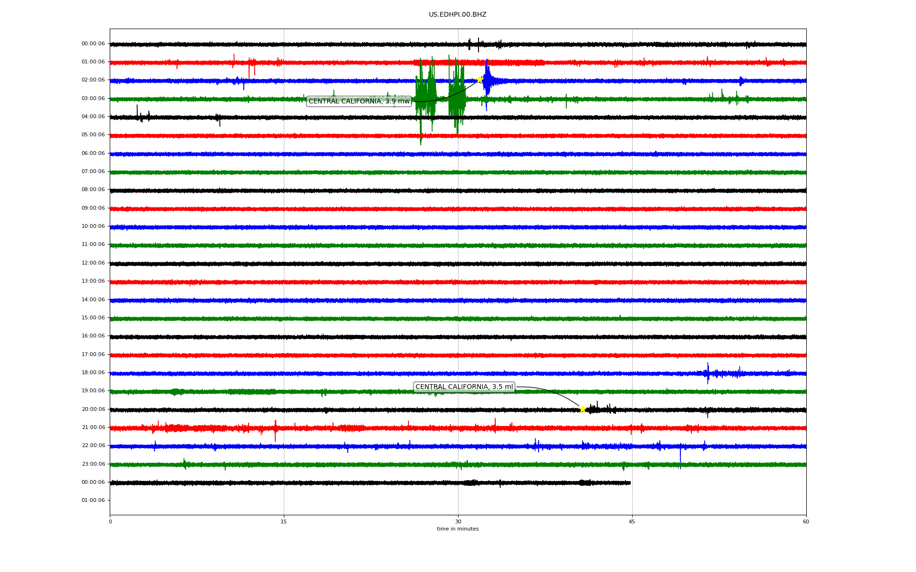Viewport: 916px width, 572px height.
Task: Click the CENTRAL CALIFORNIA, 3.9 mw label
Action: coord(359,101)
